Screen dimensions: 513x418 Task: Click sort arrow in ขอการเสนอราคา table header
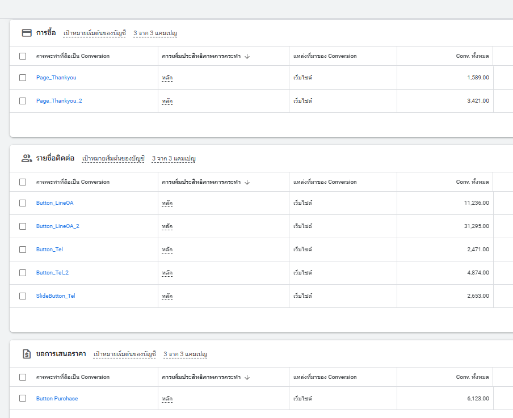point(247,377)
